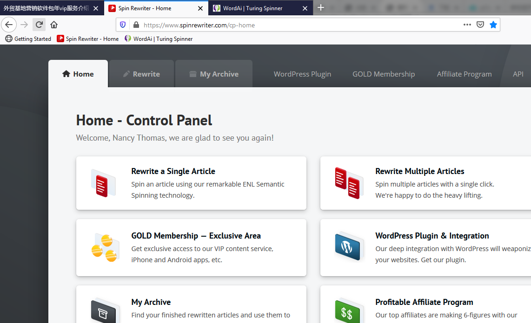
Task: Click the red document icon for single article
Action: [103, 183]
